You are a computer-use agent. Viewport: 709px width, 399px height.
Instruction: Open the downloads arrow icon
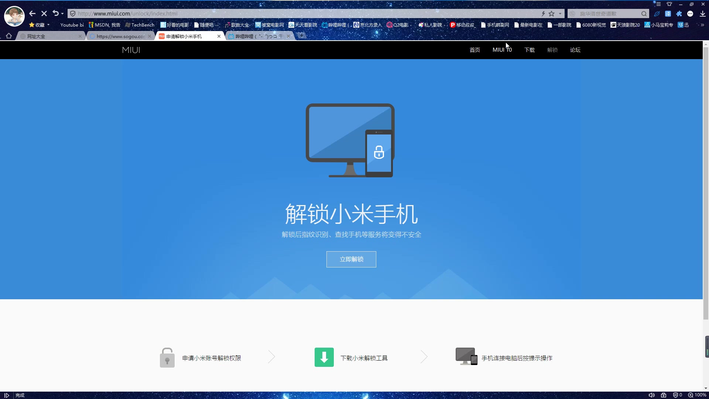point(702,14)
